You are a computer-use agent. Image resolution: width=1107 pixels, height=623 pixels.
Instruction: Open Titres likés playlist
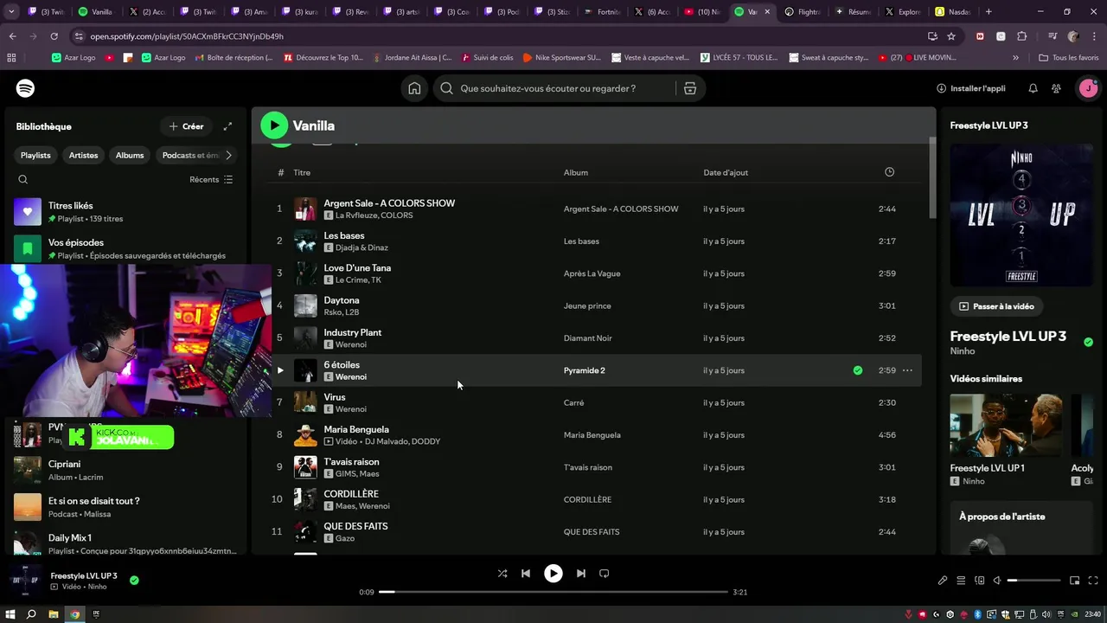pos(125,212)
